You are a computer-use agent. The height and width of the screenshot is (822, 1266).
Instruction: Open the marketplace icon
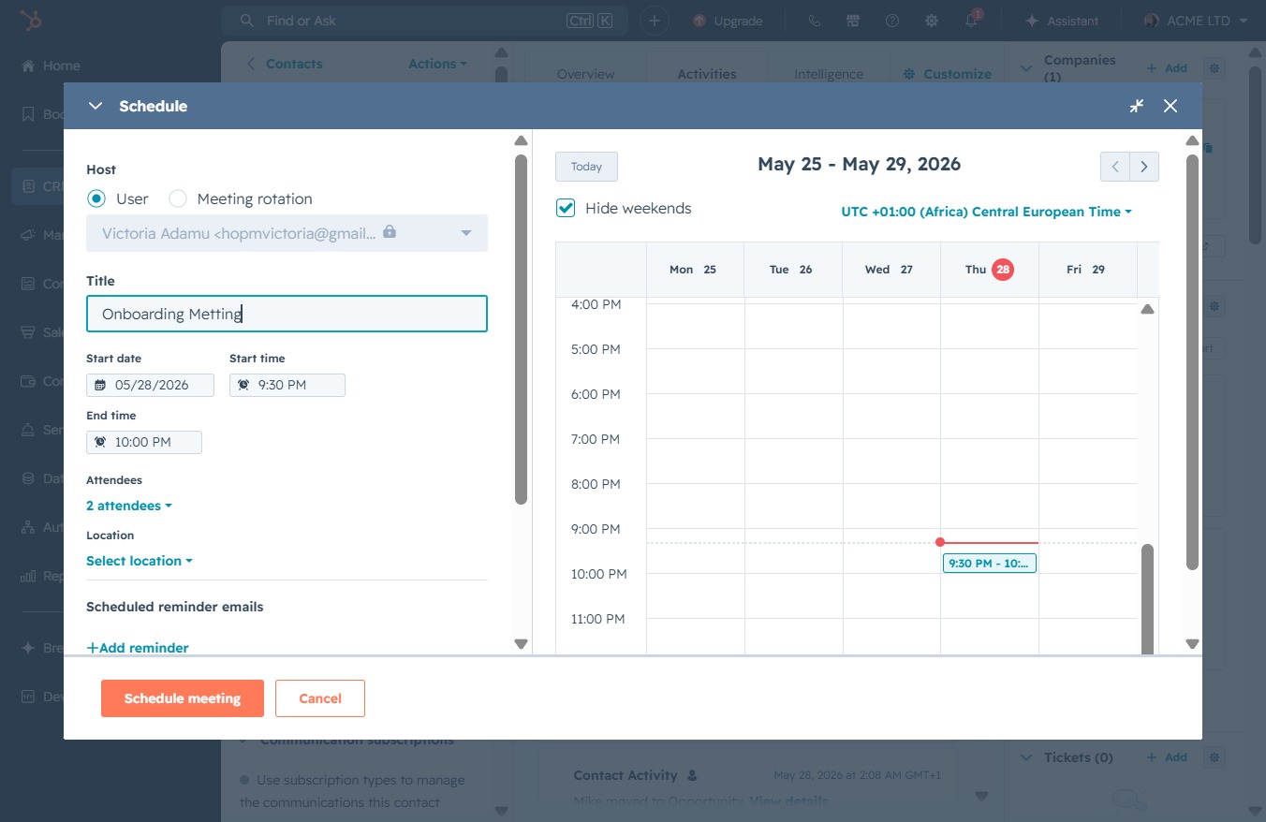pos(853,21)
